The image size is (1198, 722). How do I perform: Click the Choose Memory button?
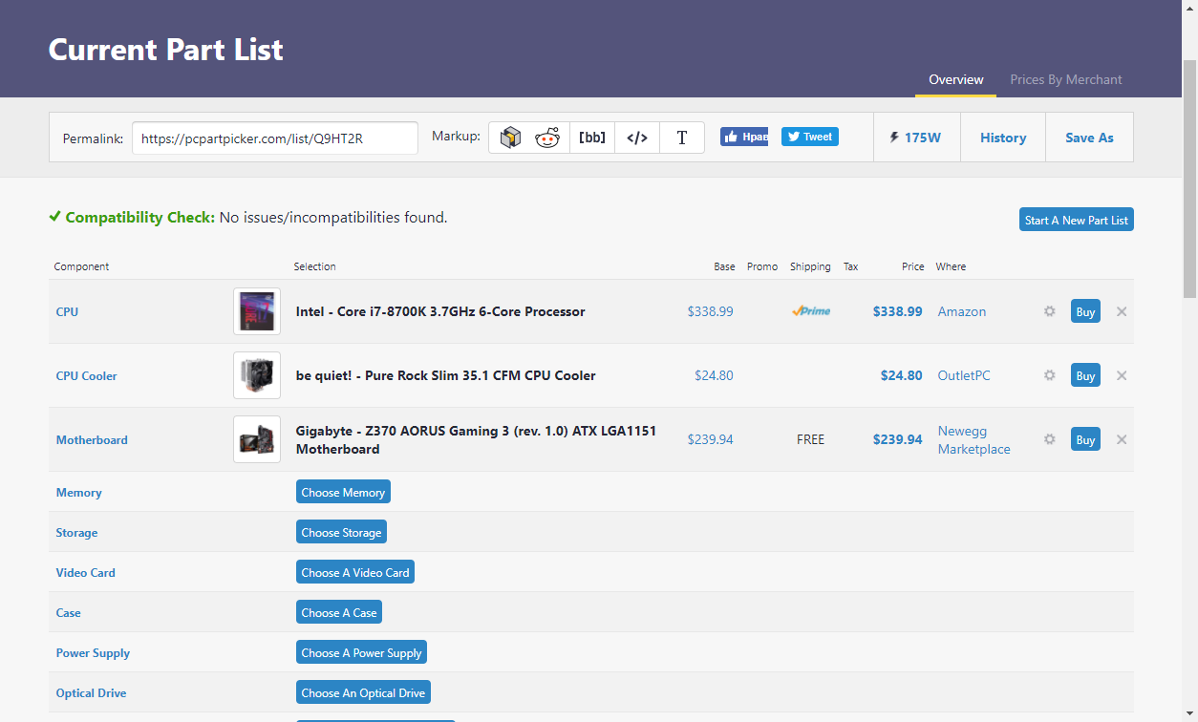343,492
